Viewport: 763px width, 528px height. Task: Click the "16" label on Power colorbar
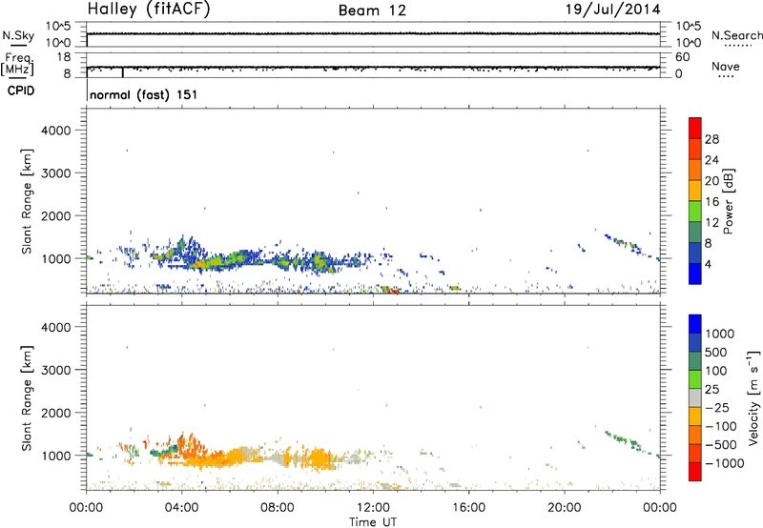[x=711, y=202]
